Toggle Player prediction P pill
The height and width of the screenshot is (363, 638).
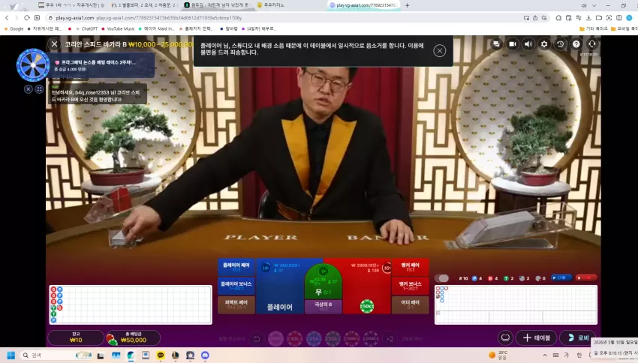pos(561,277)
